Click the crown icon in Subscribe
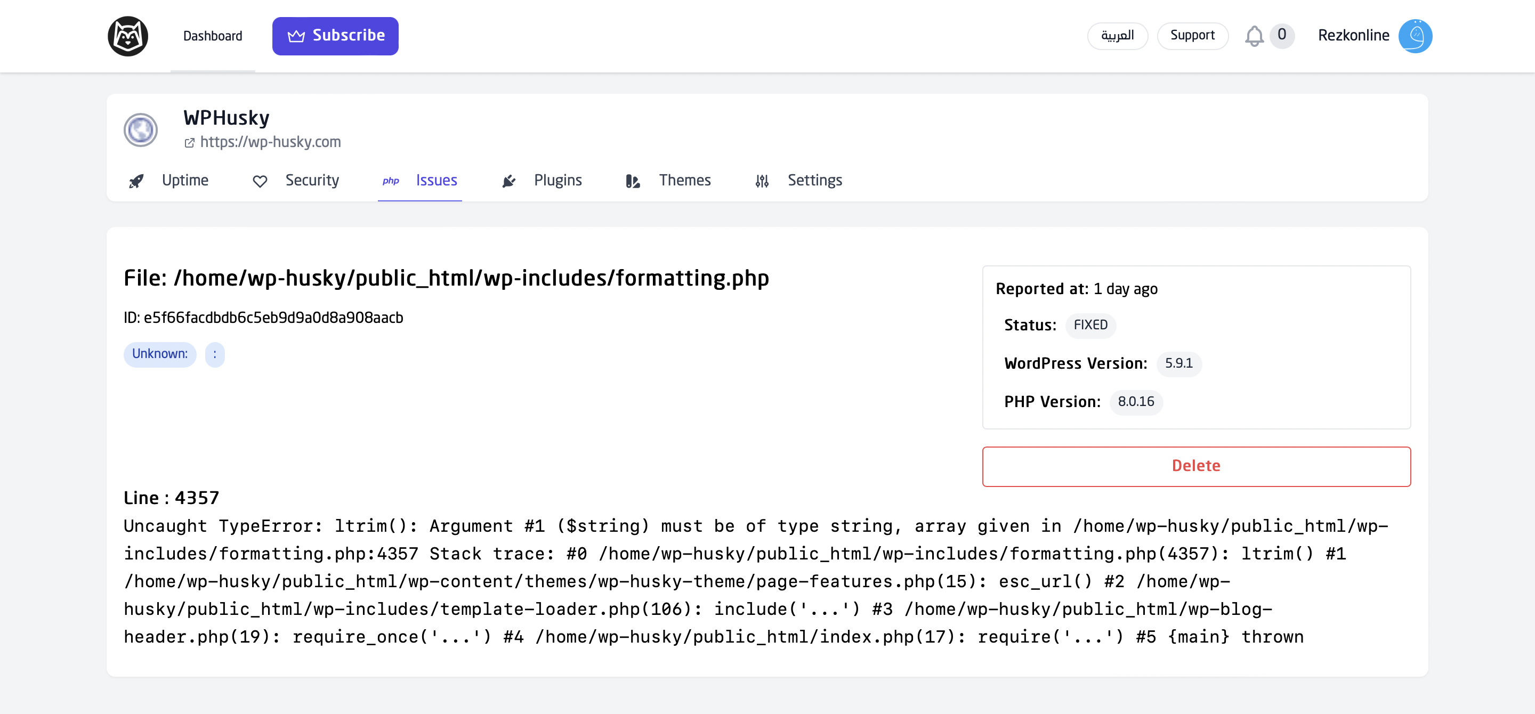 (x=296, y=36)
